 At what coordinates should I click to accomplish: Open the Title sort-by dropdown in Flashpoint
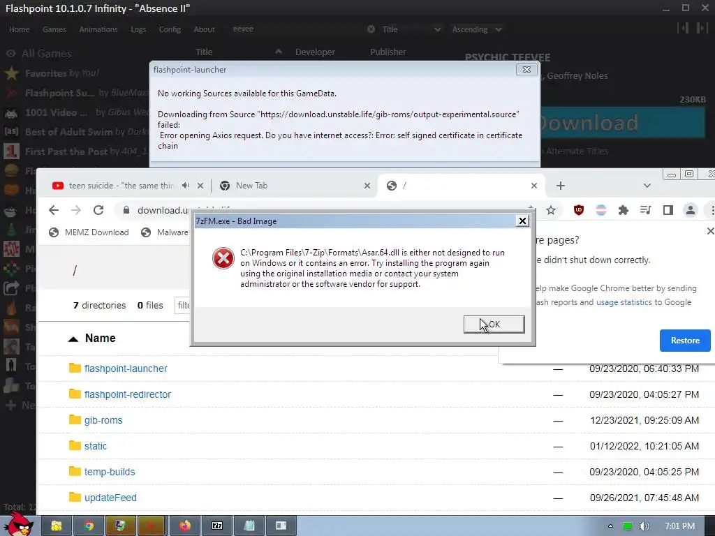click(411, 29)
